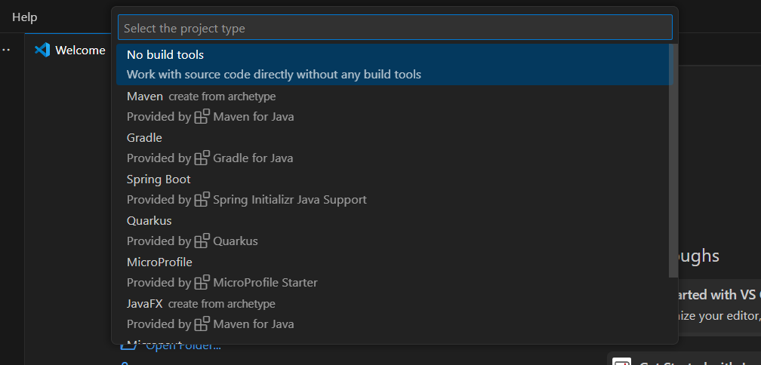Click the VS Code logo on Welcome tab

42,51
